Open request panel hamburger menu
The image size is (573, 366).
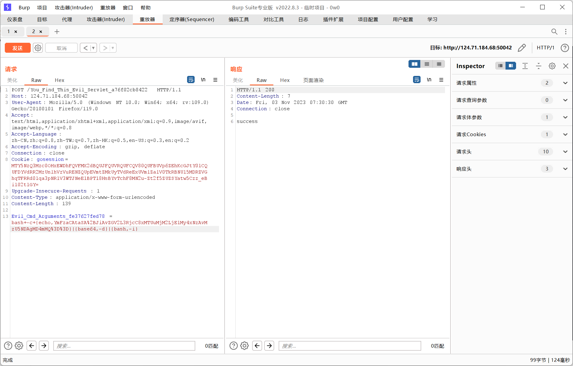tap(215, 80)
